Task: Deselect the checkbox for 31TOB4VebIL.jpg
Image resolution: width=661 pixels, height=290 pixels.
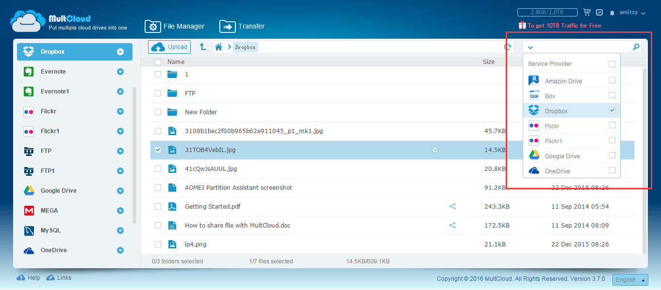Action: coord(158,150)
